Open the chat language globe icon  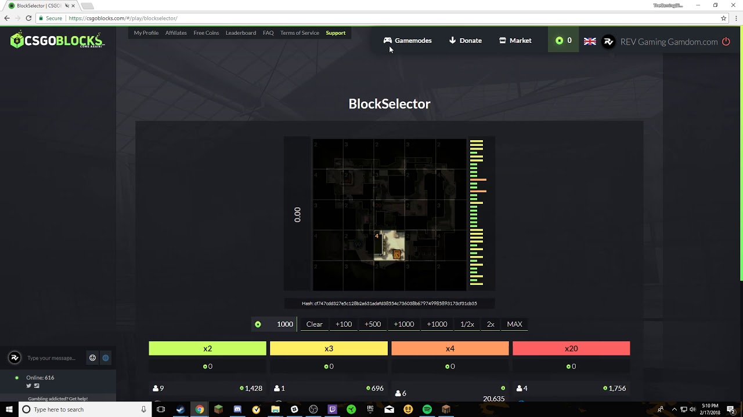tap(106, 358)
